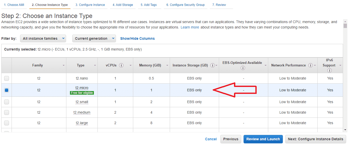
Task: Proceed to Next: Configure Instance Details
Action: 316,139
